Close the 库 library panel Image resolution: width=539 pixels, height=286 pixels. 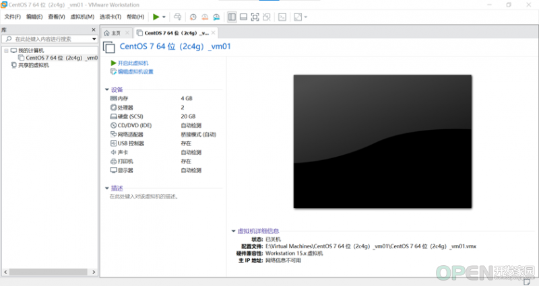(94, 30)
